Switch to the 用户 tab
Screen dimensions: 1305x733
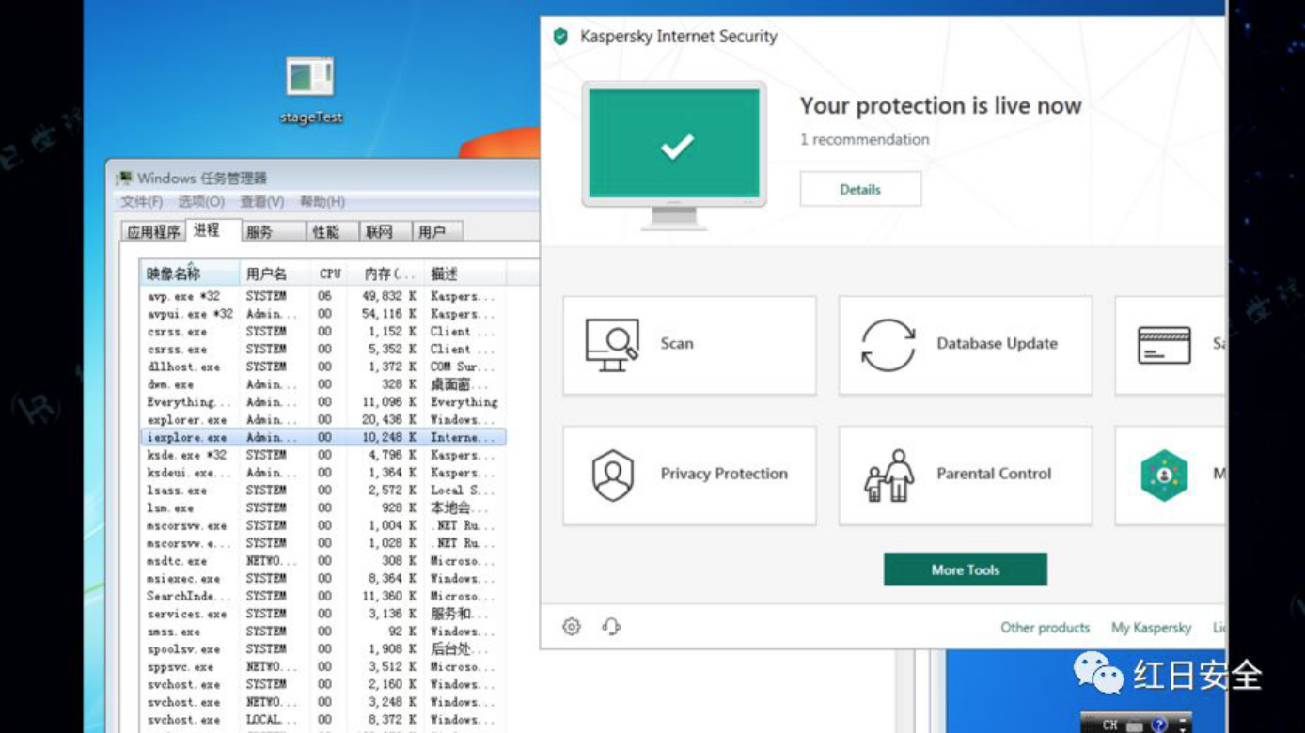pos(437,232)
